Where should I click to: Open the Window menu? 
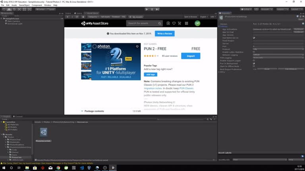pos(48,5)
